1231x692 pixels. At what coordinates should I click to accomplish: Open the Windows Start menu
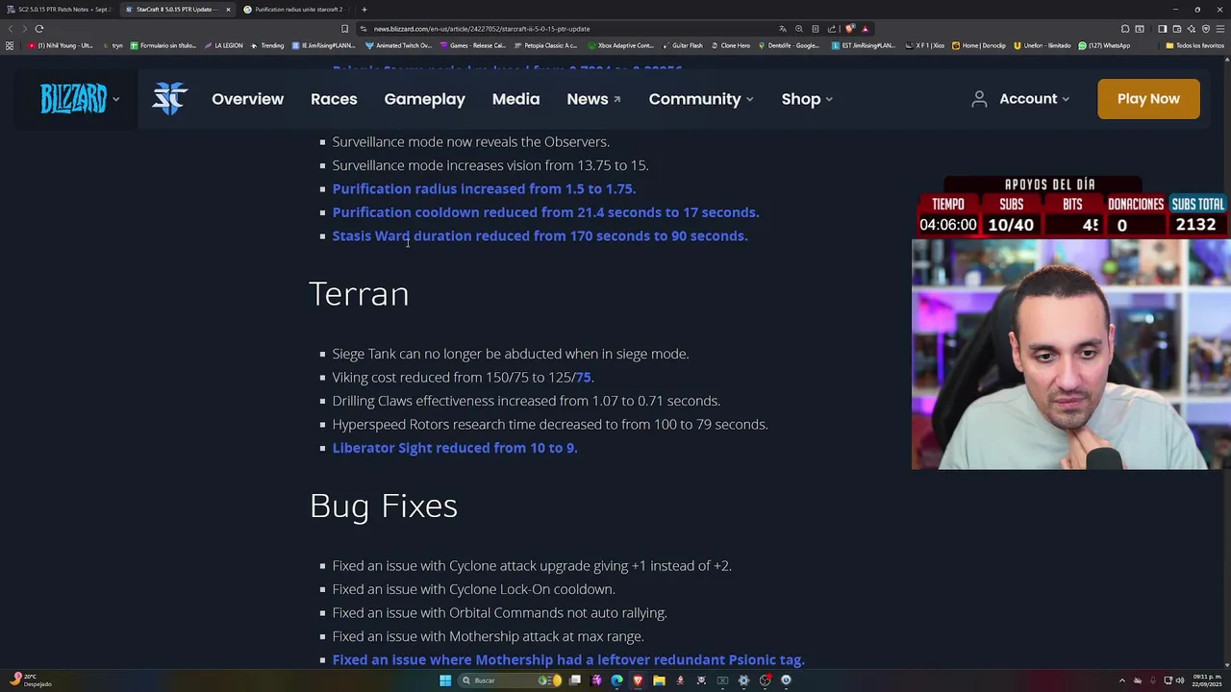pos(445,680)
